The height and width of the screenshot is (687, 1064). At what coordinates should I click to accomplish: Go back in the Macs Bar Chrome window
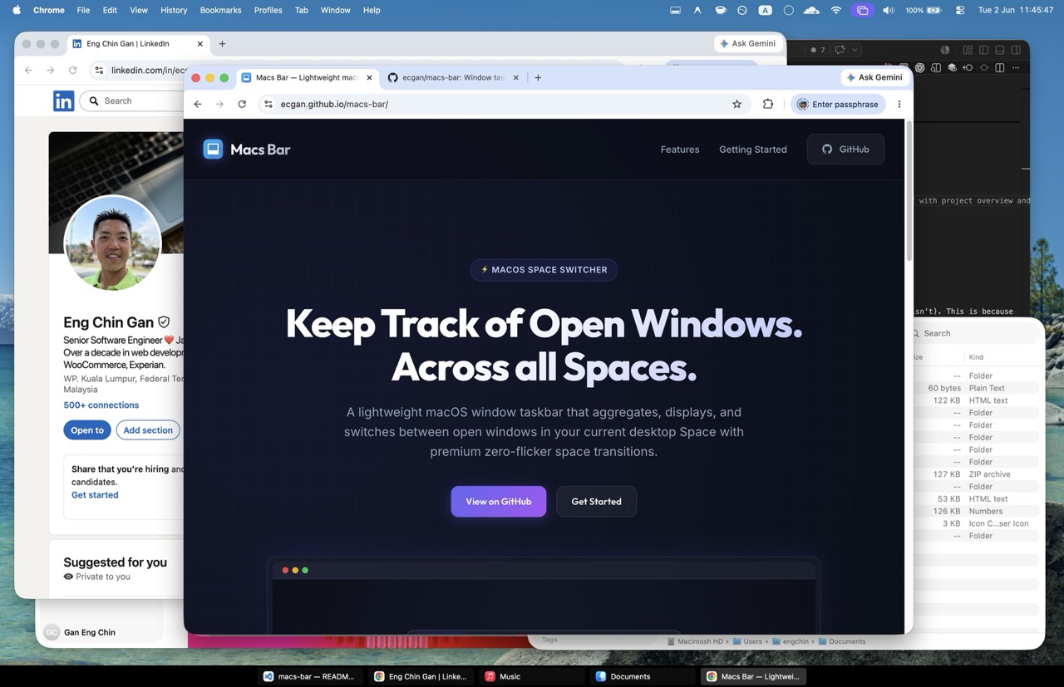(198, 104)
